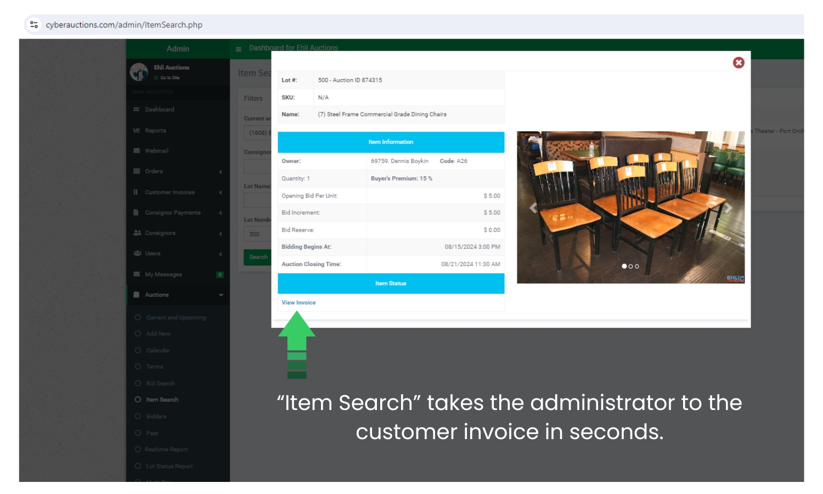823x494 pixels.
Task: Open Lot Status Report submenu item
Action: [x=169, y=466]
